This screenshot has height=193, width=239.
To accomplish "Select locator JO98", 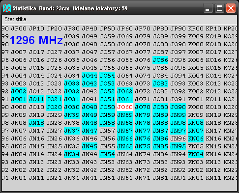I will 178,44.
